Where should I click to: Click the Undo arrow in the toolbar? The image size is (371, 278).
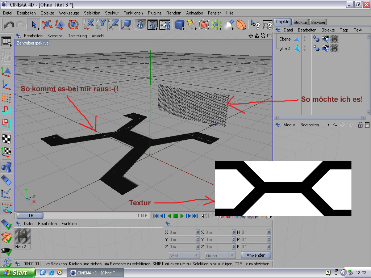[9, 25]
